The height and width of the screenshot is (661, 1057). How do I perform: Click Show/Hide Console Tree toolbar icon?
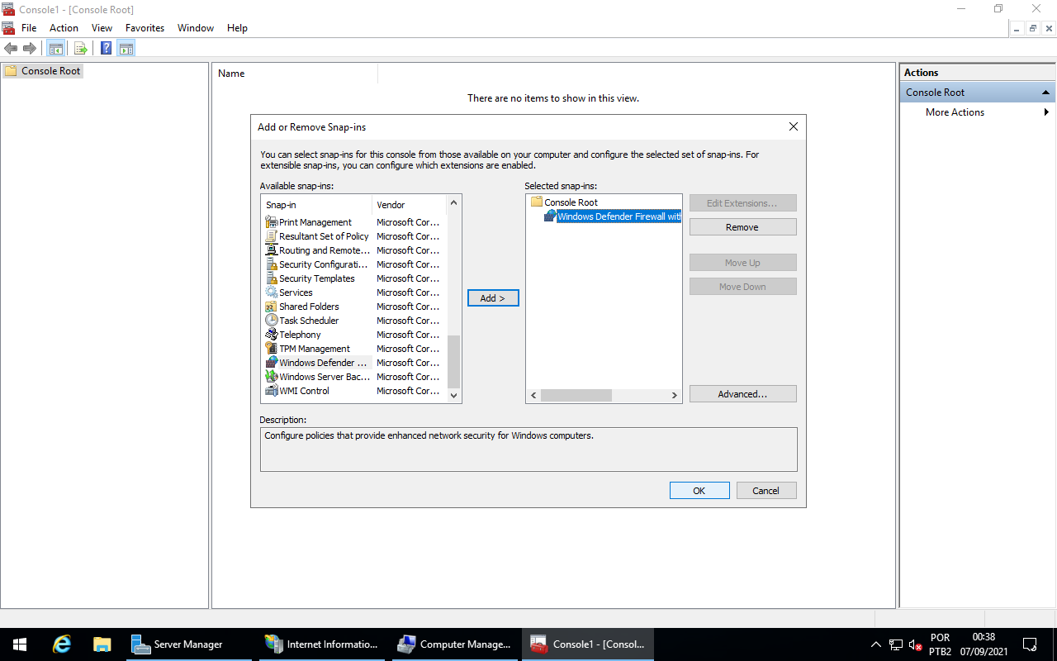tap(55, 49)
